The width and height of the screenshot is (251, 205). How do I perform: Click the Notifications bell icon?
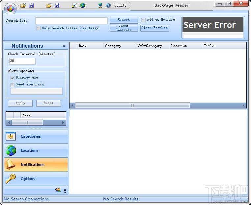pyautogui.click(x=11, y=165)
